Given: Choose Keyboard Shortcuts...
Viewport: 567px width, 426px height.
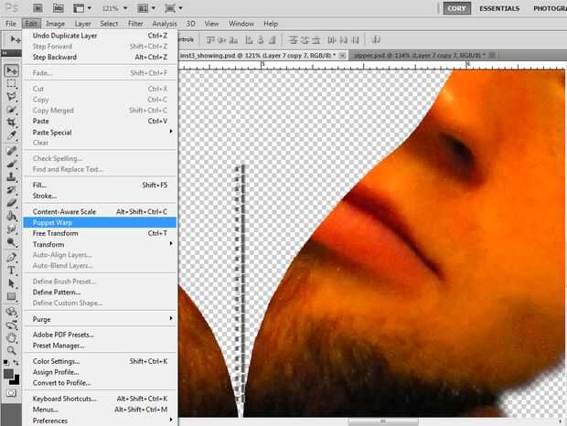Looking at the screenshot, I should [100, 399].
